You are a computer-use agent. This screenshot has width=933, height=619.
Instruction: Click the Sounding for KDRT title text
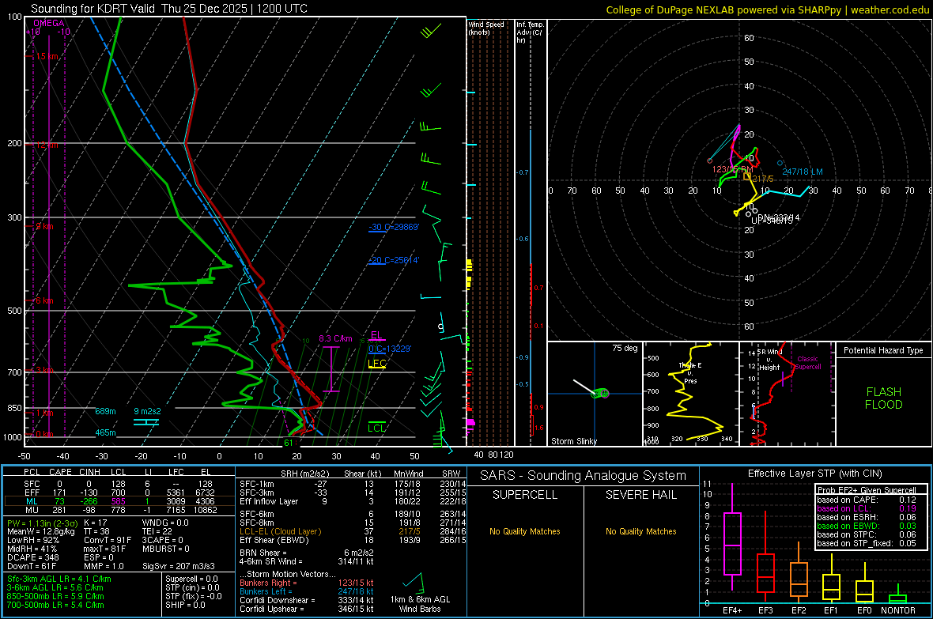coord(169,9)
